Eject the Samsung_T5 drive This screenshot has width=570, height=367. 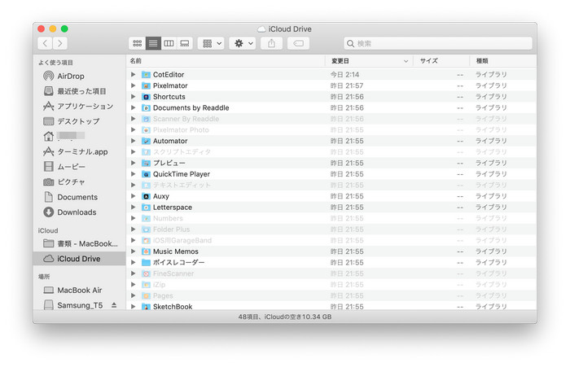point(114,305)
